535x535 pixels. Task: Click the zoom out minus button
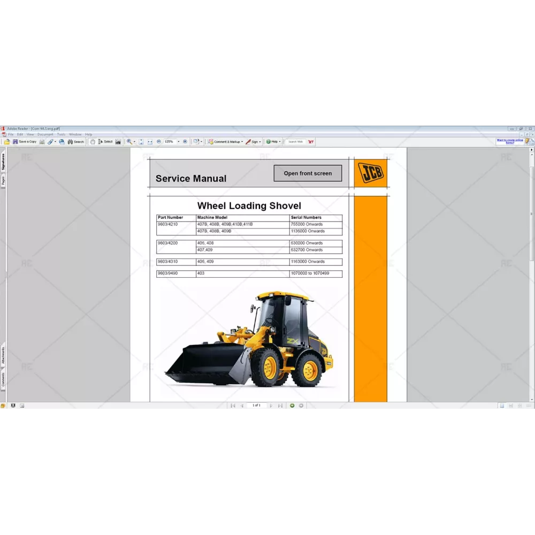point(159,142)
